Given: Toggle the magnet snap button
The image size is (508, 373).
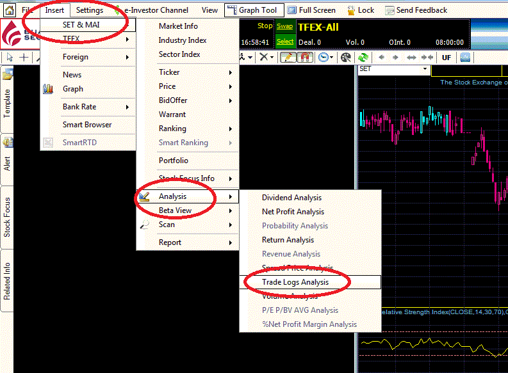Looking at the screenshot, I should pos(304,57).
